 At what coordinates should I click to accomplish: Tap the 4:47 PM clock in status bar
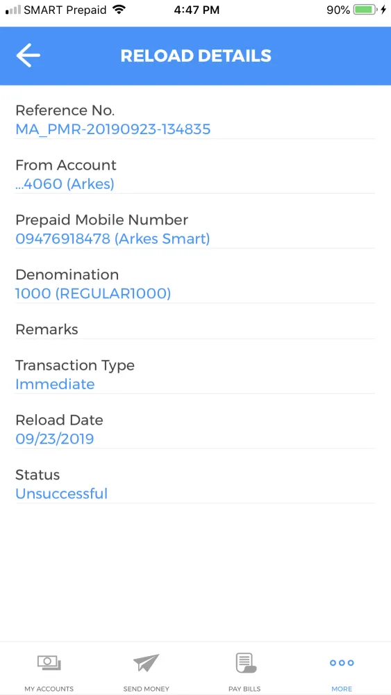pyautogui.click(x=196, y=10)
